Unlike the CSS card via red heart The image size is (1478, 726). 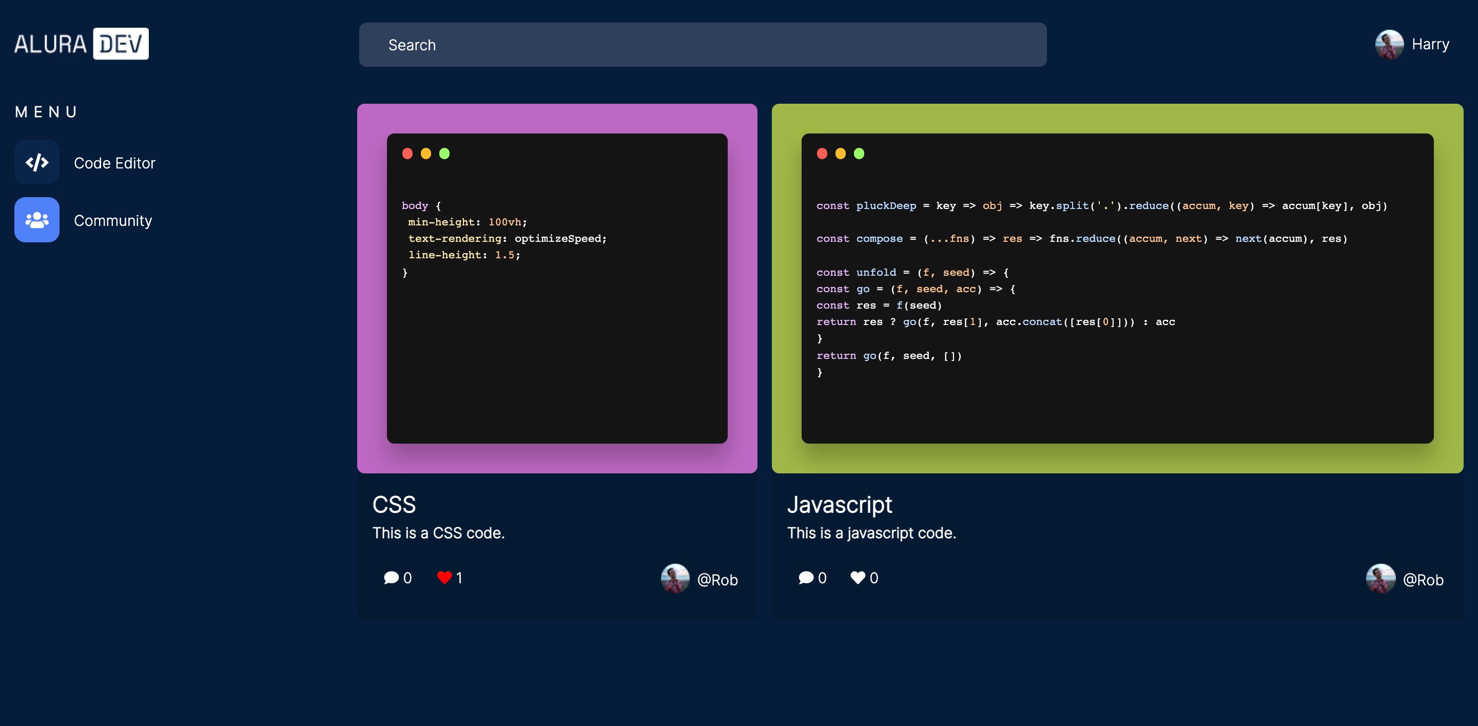pos(443,577)
